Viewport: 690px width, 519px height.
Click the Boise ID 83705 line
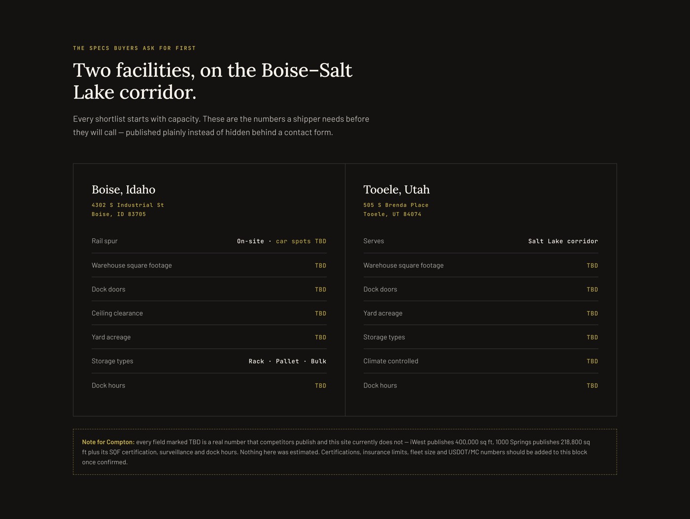click(x=119, y=214)
